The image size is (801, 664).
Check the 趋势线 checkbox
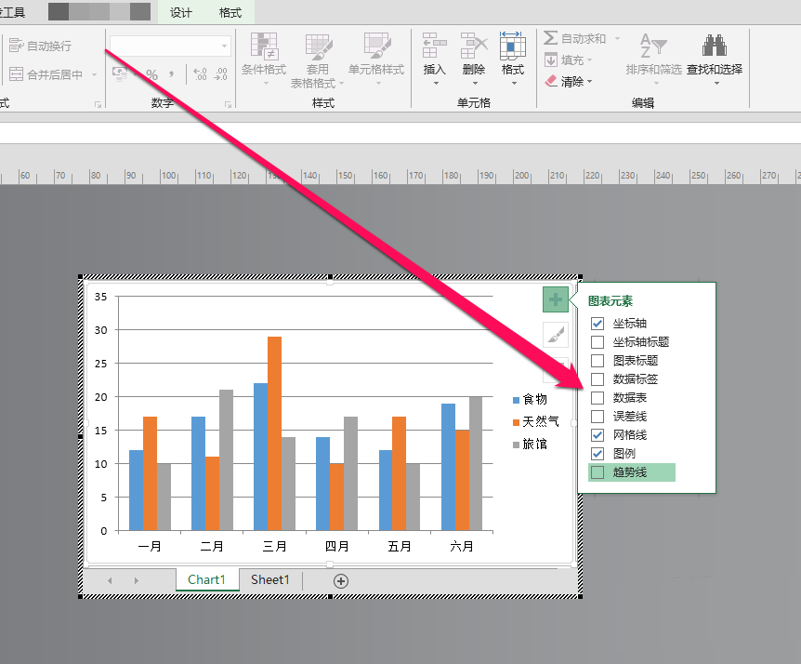597,472
